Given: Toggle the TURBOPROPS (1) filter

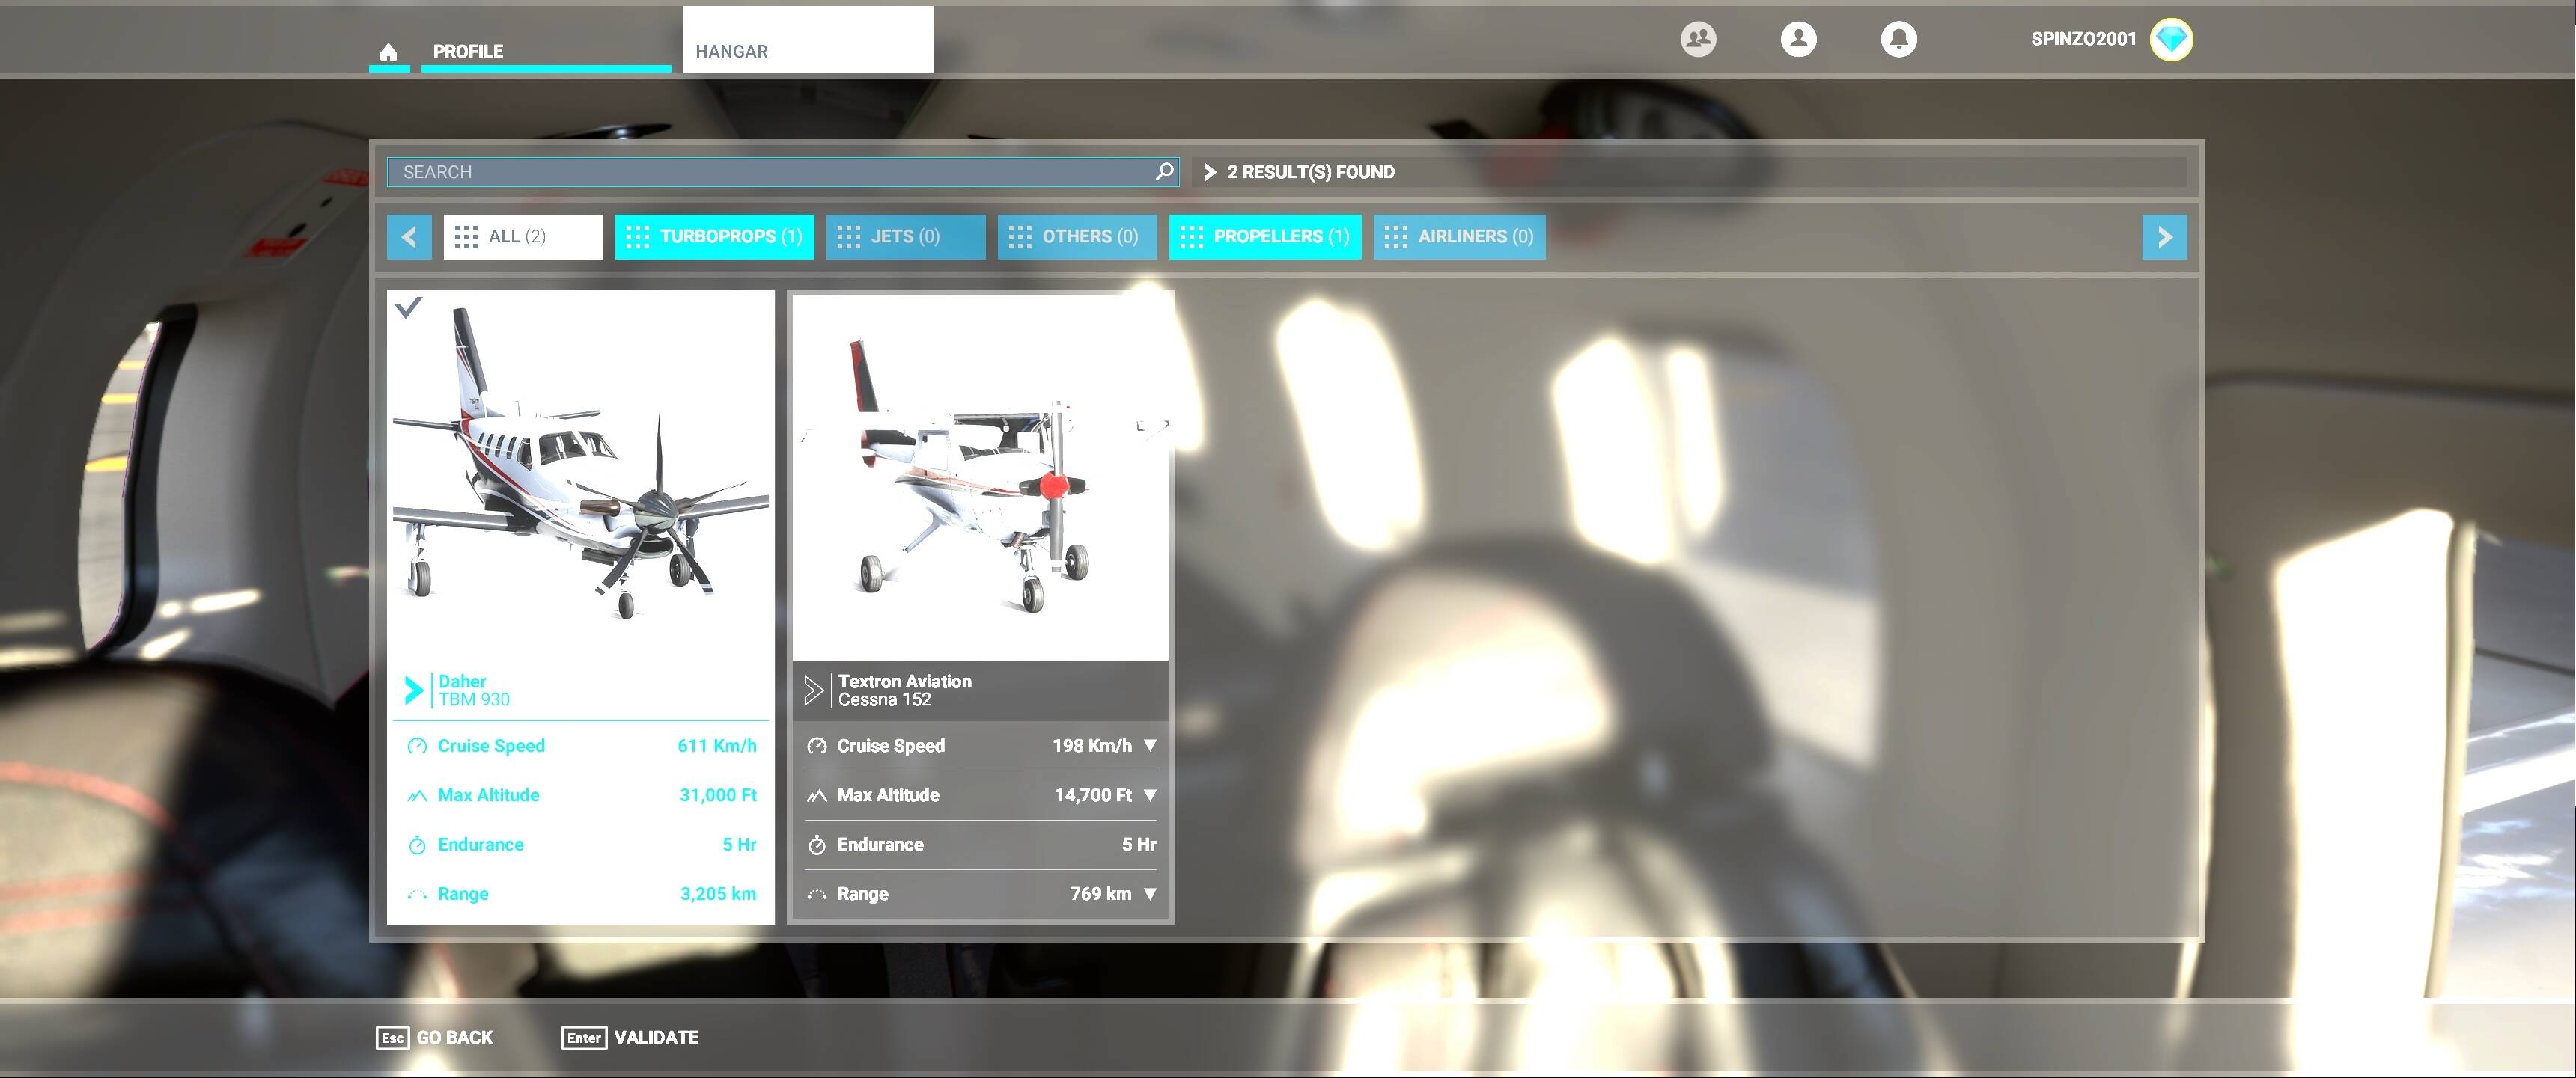Looking at the screenshot, I should (x=714, y=237).
